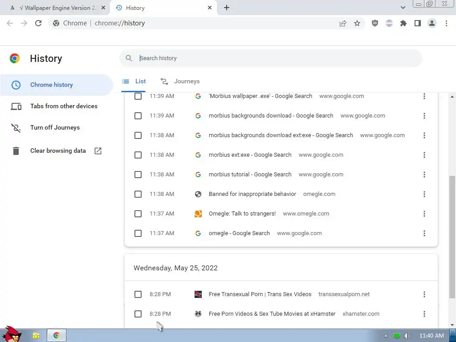The width and height of the screenshot is (456, 342).
Task: Switch to the Journeys tab
Action: point(180,81)
